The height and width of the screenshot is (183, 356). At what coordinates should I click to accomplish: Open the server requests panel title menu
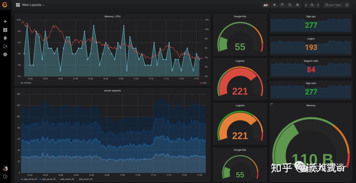[112, 91]
